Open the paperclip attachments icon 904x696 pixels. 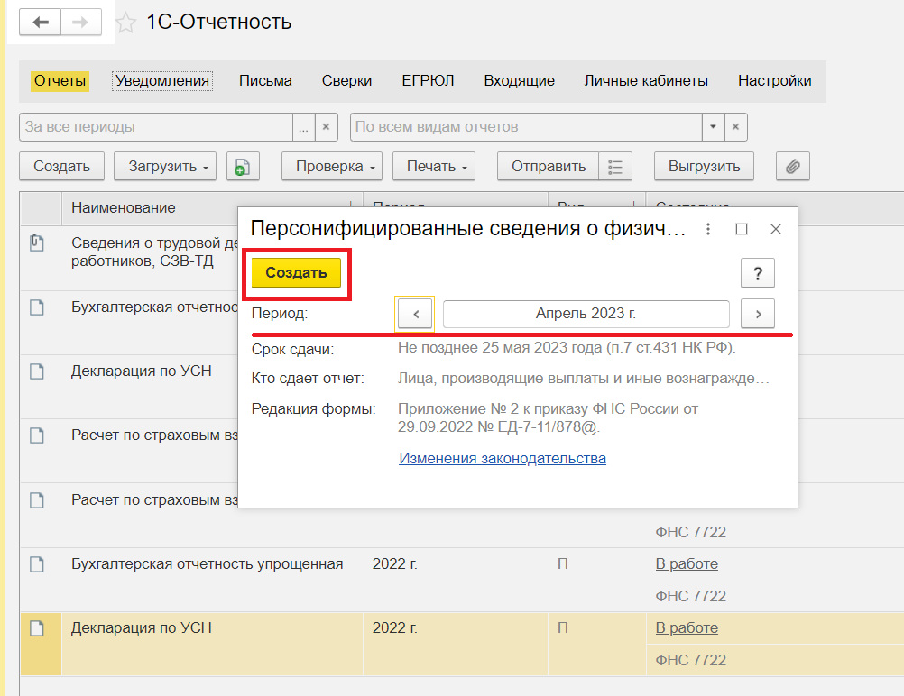(x=791, y=166)
